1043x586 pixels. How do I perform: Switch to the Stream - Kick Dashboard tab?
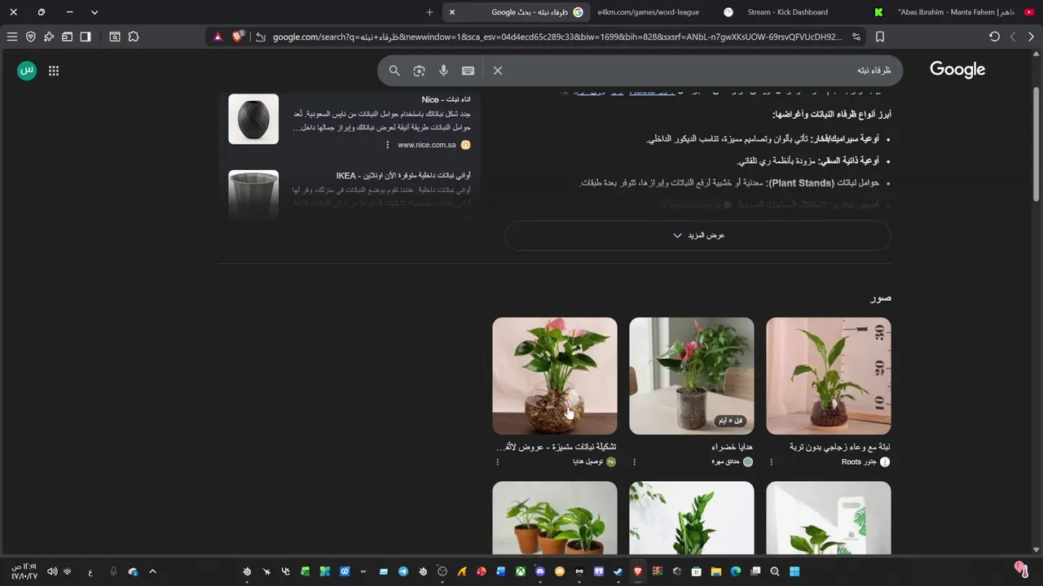786,12
